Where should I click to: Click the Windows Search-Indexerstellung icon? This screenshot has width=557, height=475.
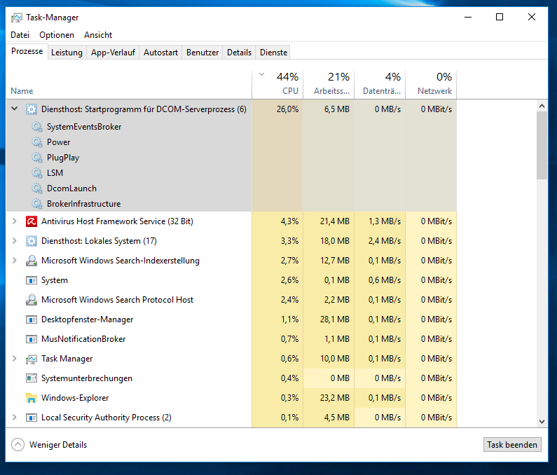32,261
